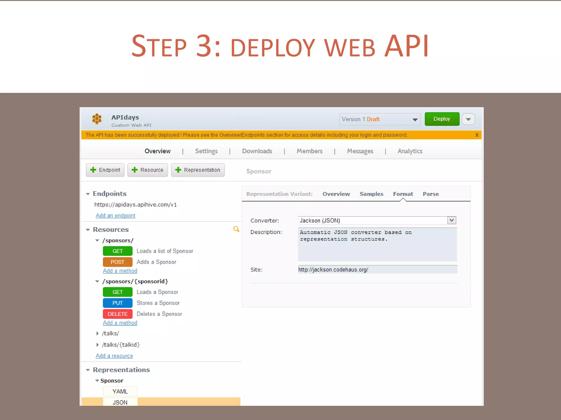Switch to the Parse tab
This screenshot has width=561, height=420.
431,194
